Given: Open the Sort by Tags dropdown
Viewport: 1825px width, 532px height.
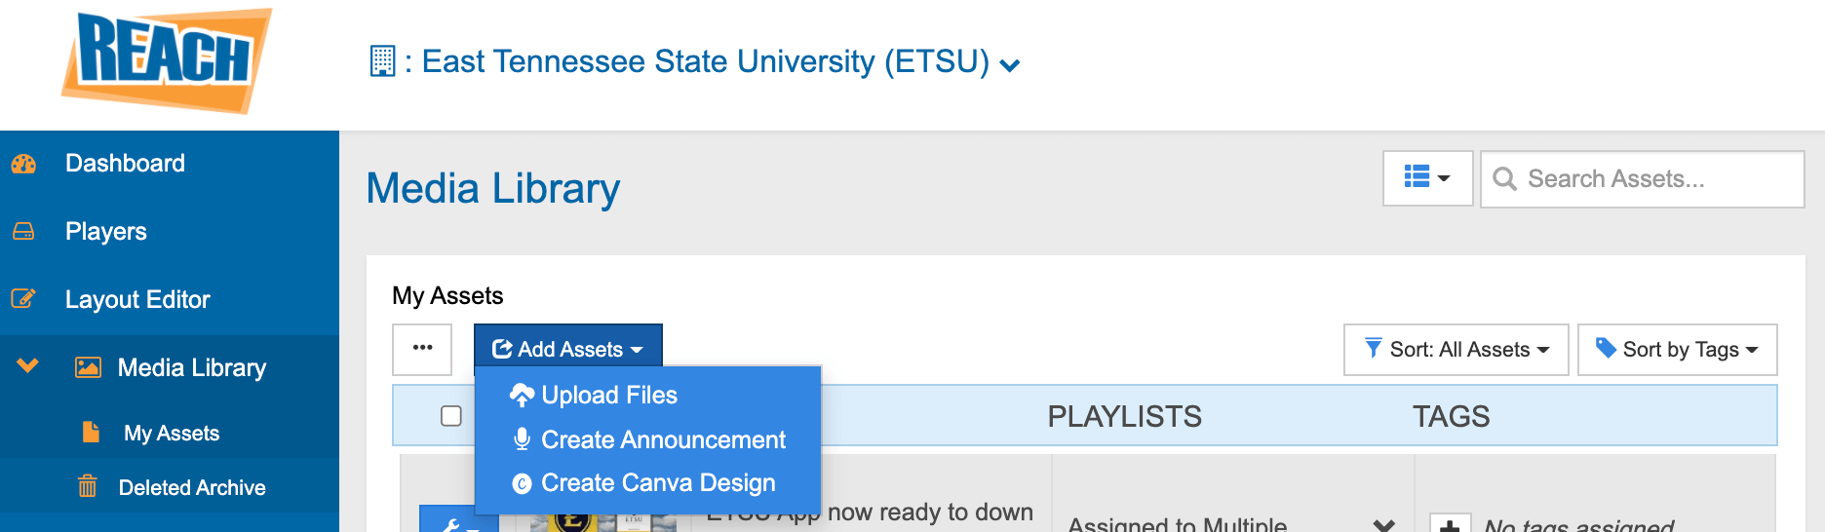Looking at the screenshot, I should click(1677, 350).
